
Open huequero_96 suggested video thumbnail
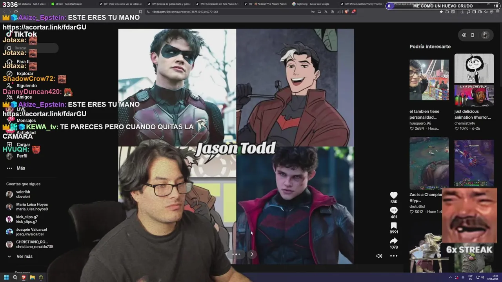pyautogui.click(x=429, y=80)
